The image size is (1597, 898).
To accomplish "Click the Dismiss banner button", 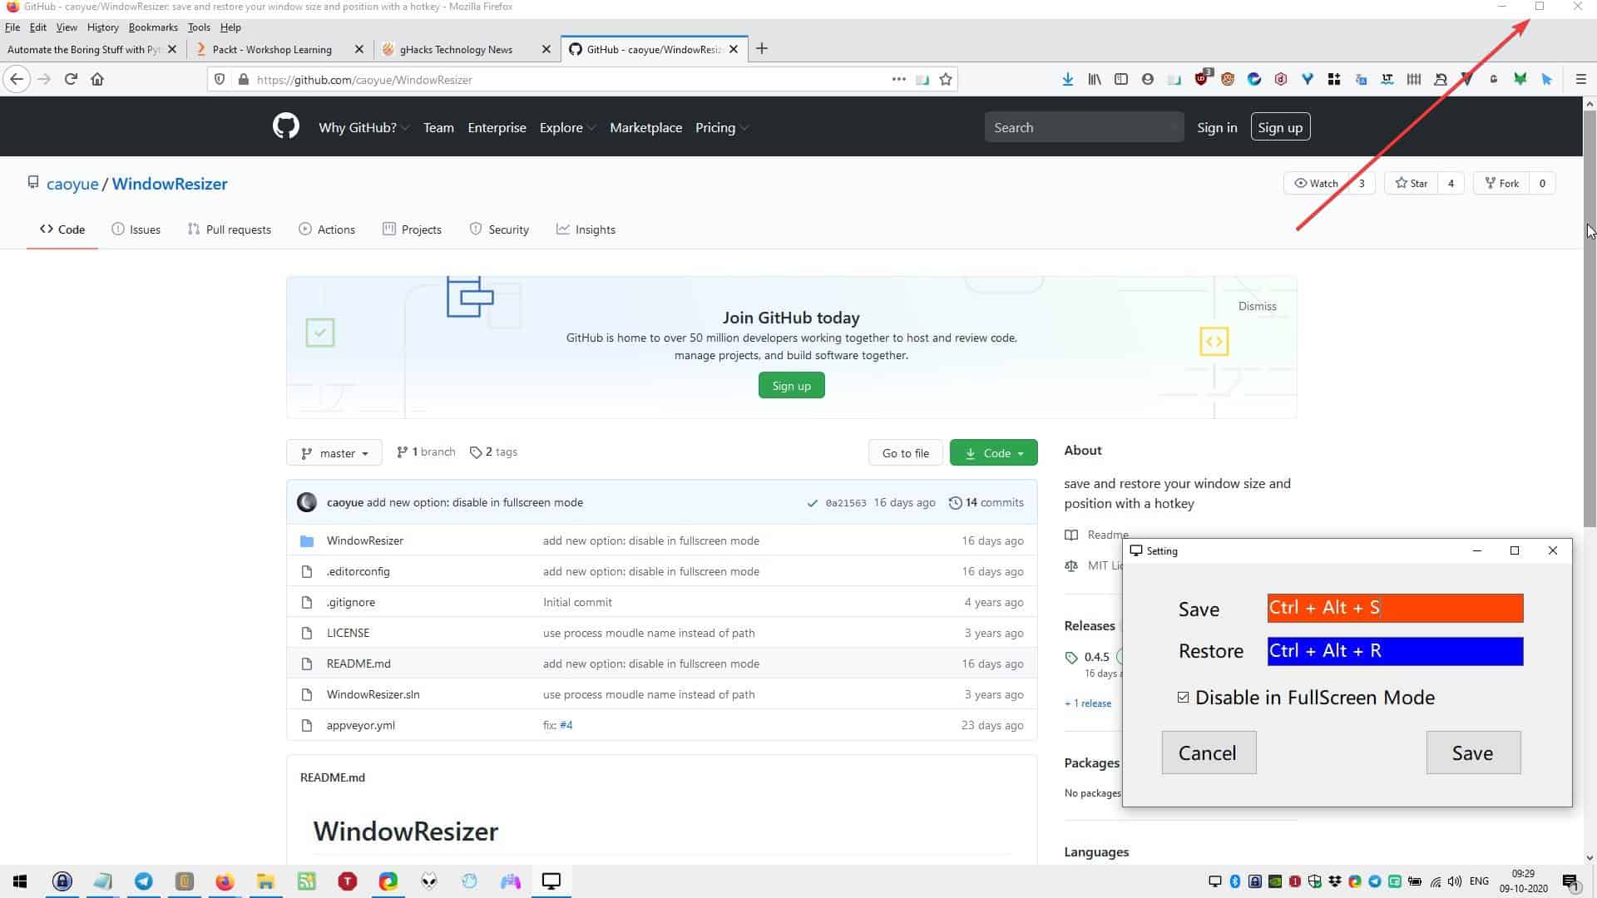I will pos(1257,305).
